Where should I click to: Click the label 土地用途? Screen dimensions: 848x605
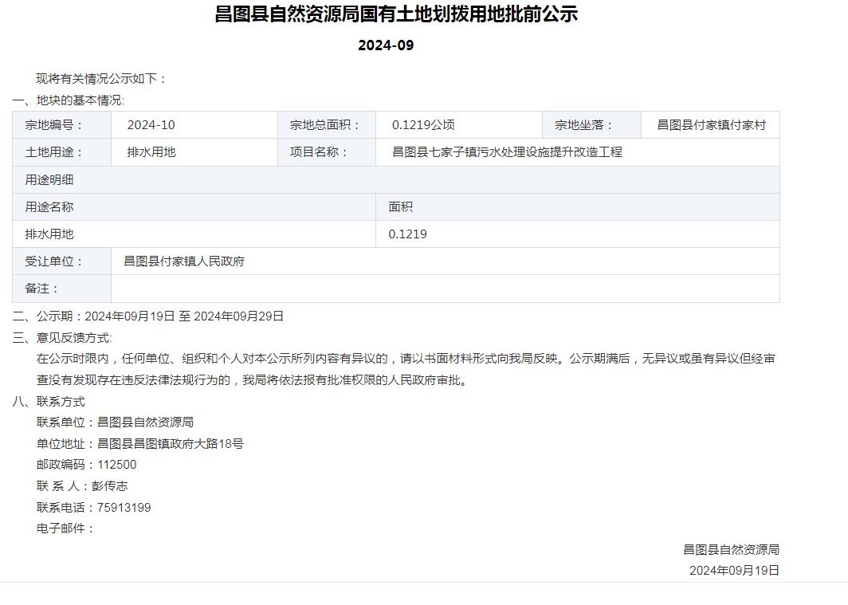[x=53, y=152]
